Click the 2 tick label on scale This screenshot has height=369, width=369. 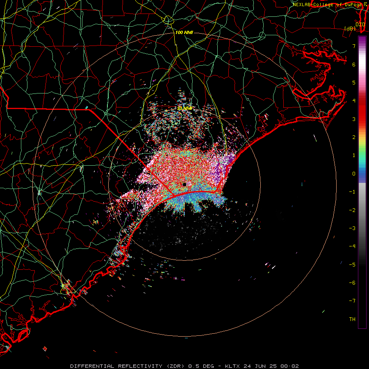pyautogui.click(x=354, y=137)
